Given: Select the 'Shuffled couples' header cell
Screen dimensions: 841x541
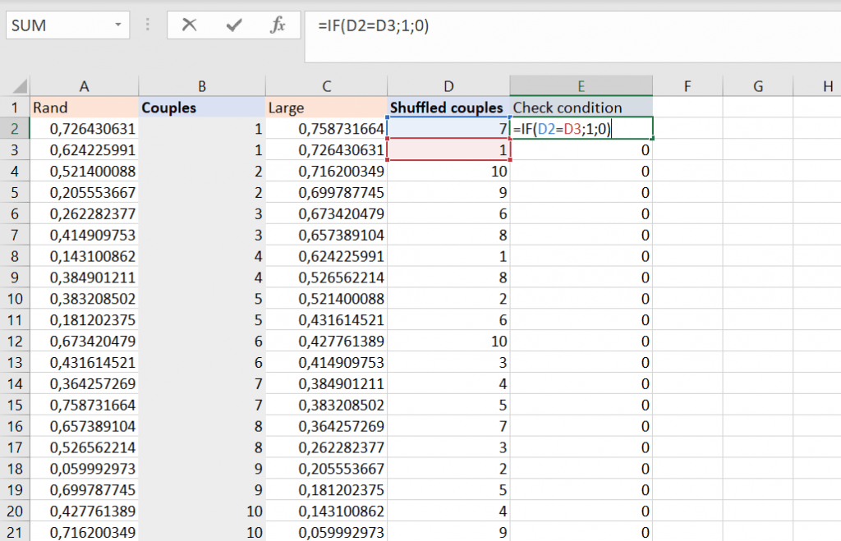Looking at the screenshot, I should (x=448, y=108).
